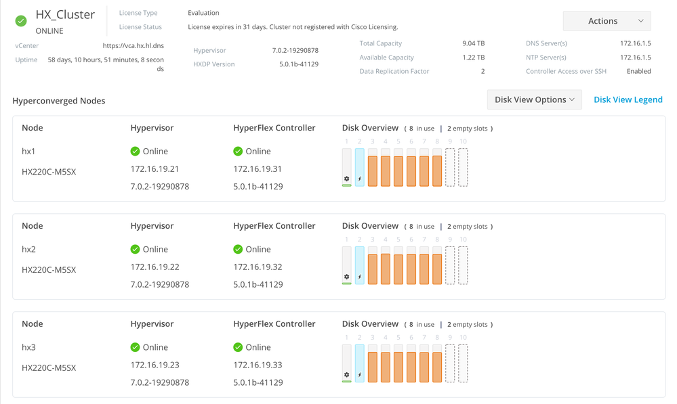
Task: Click hx3 Hypervisor green Online check icon
Action: (135, 347)
